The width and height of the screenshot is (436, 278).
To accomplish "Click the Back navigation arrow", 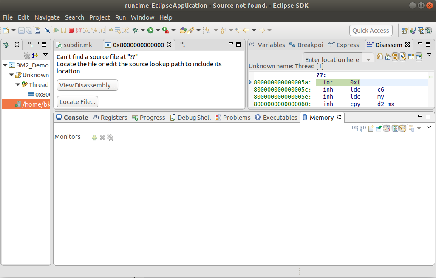I will pyautogui.click(x=246, y=30).
